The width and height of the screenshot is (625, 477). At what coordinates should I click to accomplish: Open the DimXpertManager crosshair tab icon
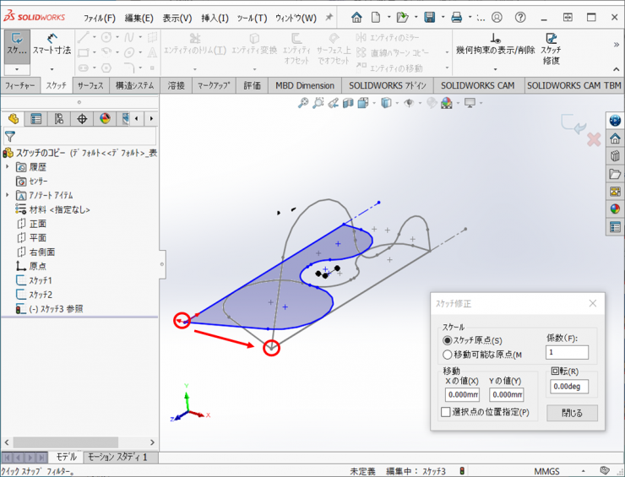click(x=82, y=119)
